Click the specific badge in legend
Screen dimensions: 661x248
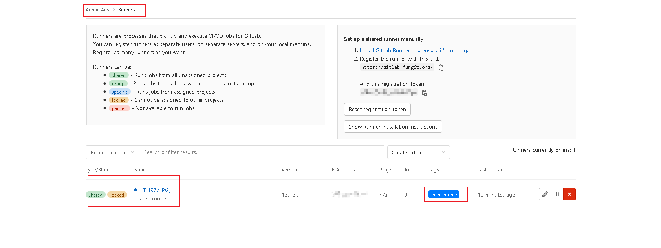(x=120, y=92)
